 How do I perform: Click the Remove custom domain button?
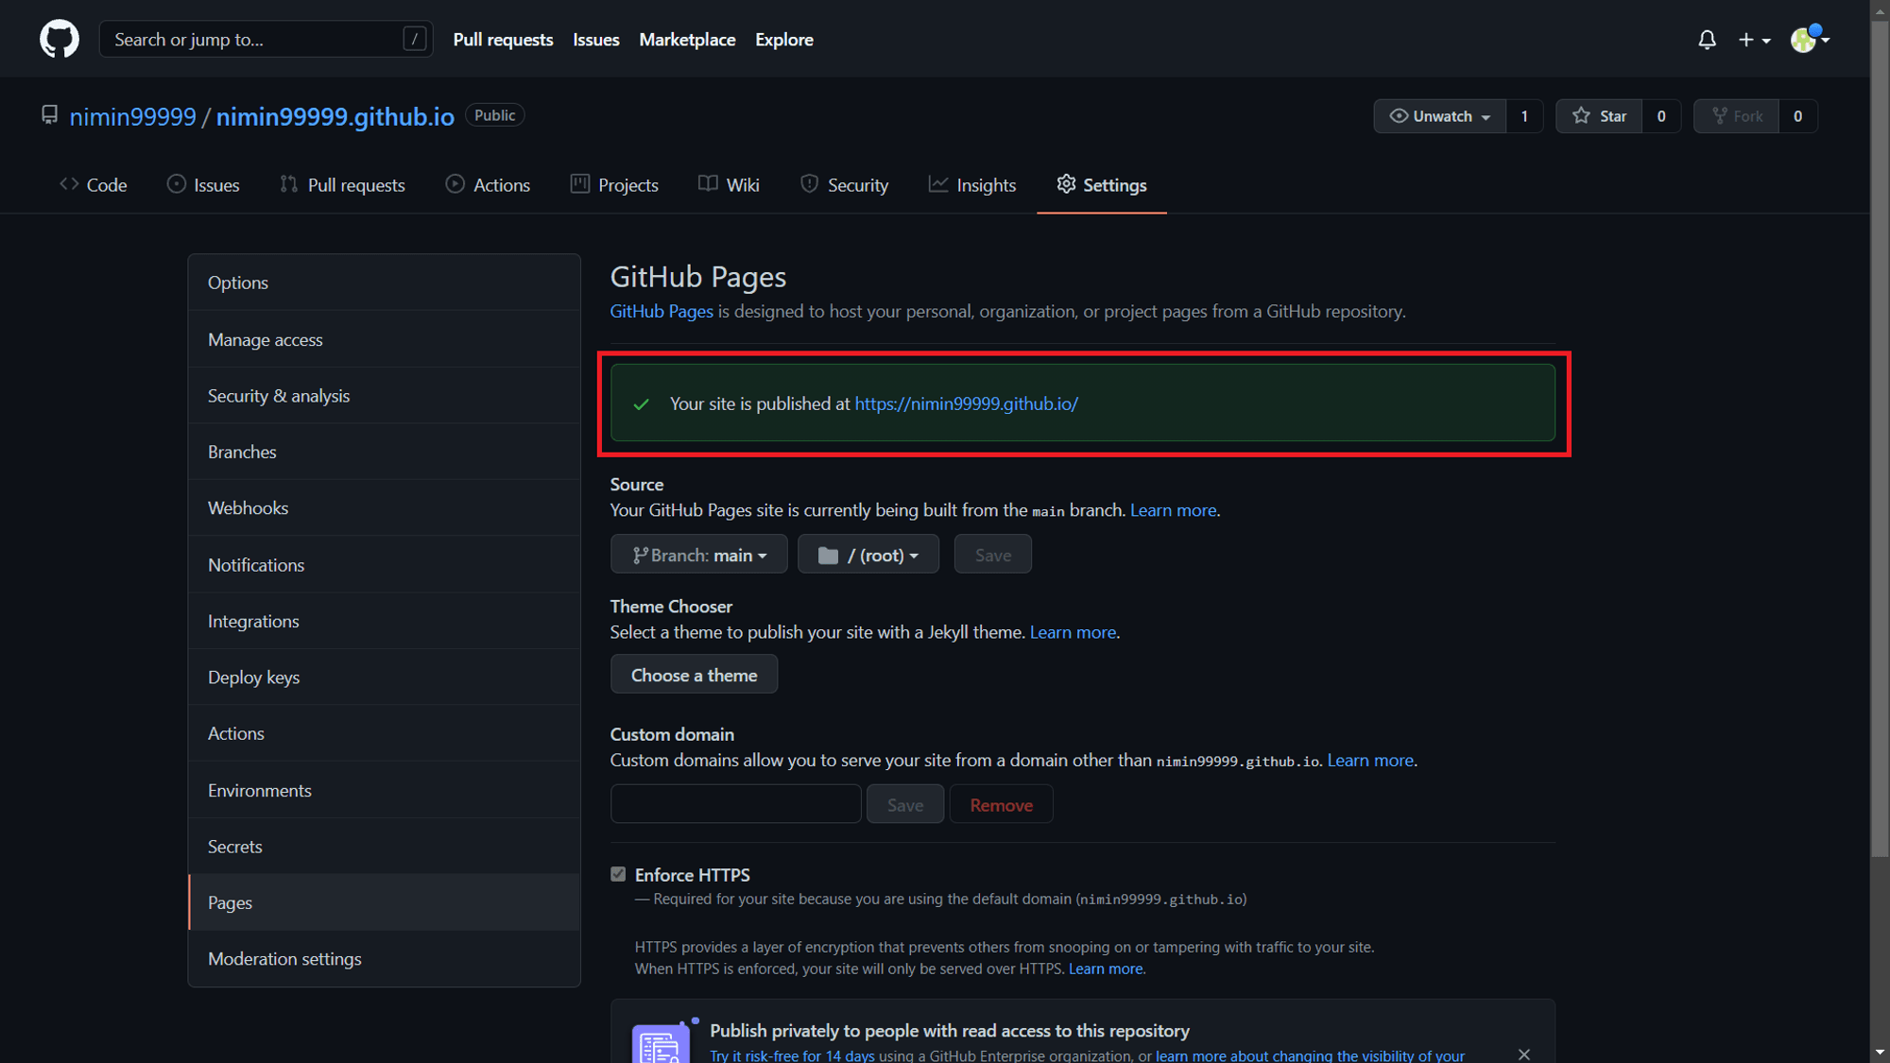click(1001, 804)
